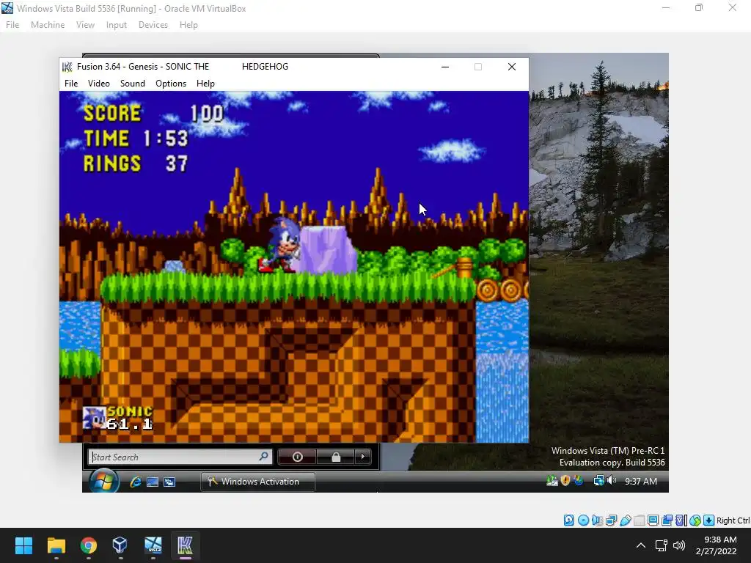Click Vista tray volume speaker icon
The width and height of the screenshot is (751, 563).
tap(612, 480)
